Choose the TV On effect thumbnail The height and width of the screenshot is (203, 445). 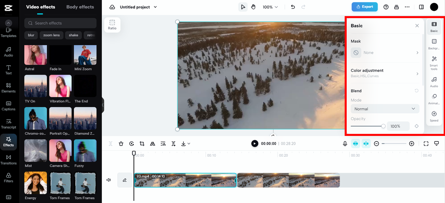(x=35, y=86)
